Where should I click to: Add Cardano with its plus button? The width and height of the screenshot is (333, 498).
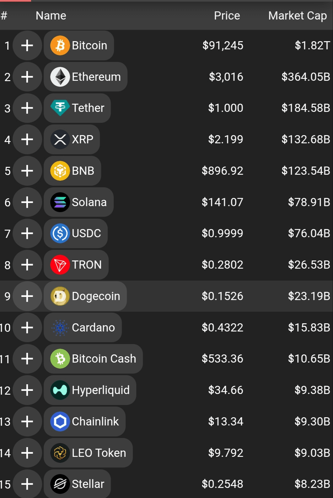pos(27,327)
